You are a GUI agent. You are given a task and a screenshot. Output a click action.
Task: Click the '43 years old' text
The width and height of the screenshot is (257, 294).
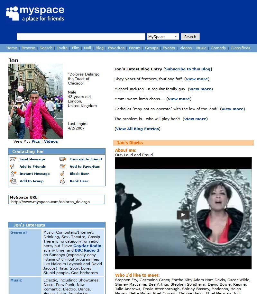point(79,97)
